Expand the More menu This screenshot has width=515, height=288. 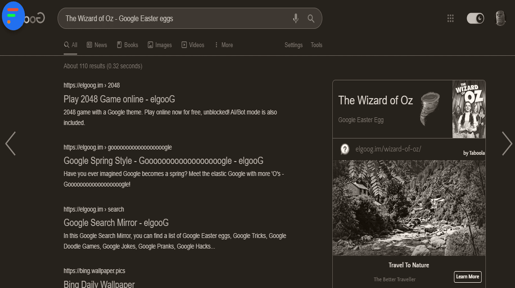click(224, 45)
